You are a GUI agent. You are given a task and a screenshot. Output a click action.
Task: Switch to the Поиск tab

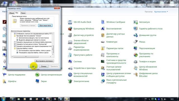click(x=23, y=13)
